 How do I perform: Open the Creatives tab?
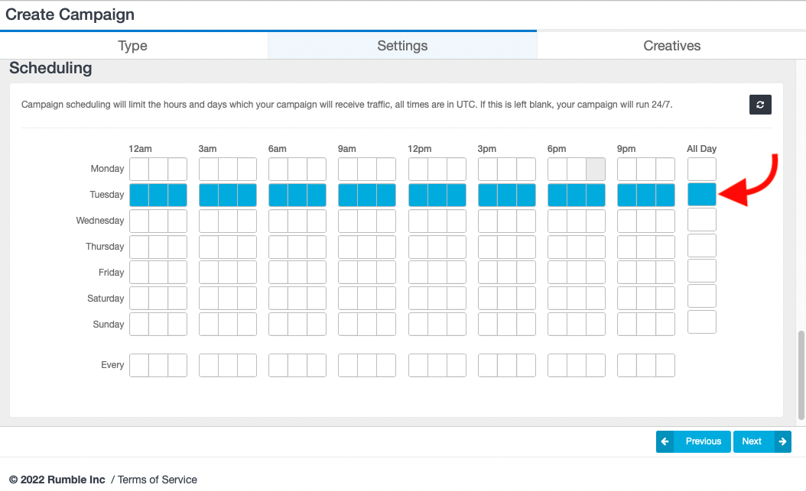click(x=671, y=46)
